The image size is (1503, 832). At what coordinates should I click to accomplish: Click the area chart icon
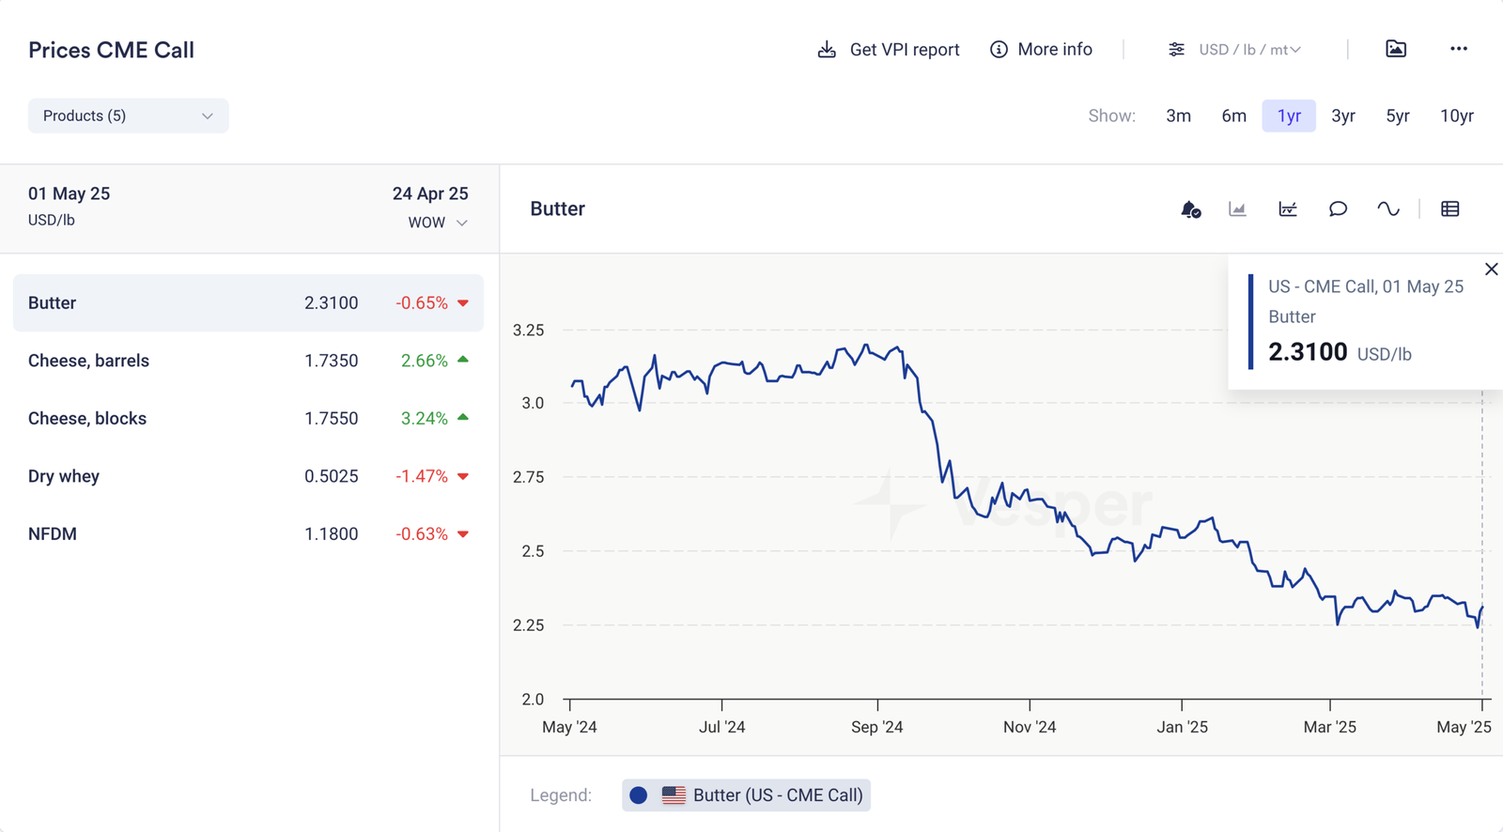(1237, 209)
